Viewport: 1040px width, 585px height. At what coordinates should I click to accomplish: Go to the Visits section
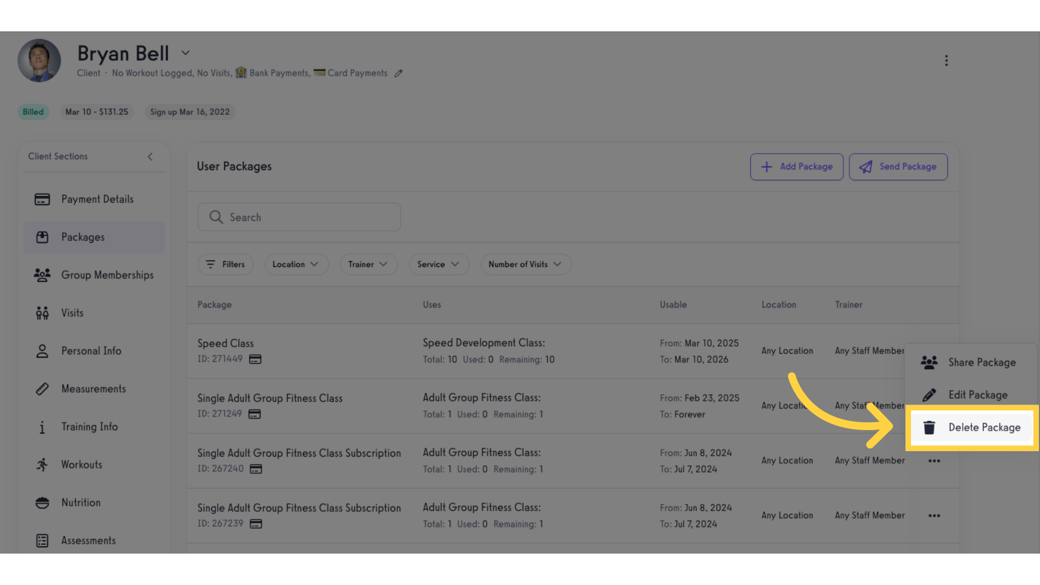(94, 313)
